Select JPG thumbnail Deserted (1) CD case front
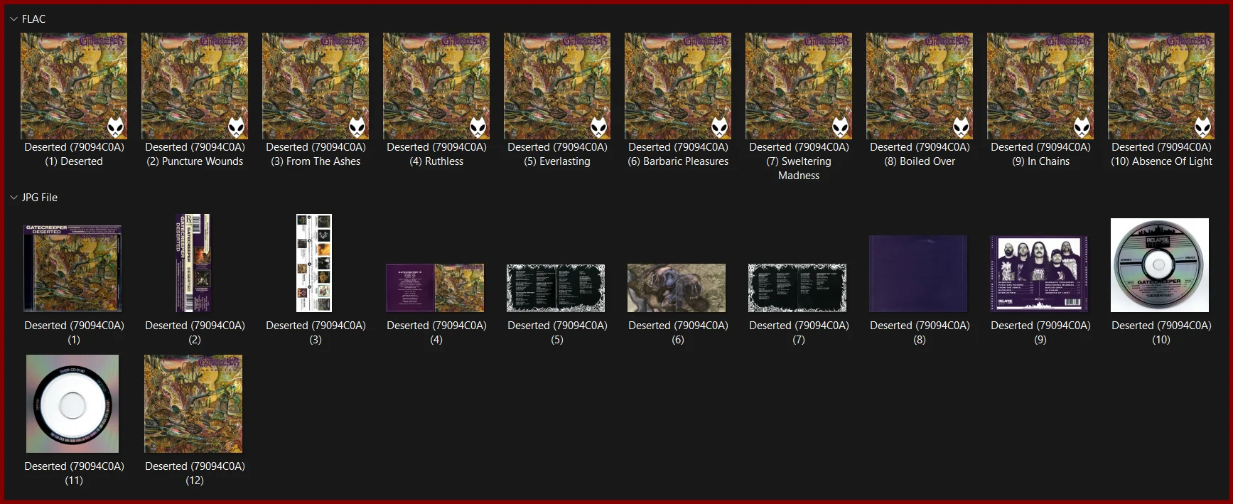The image size is (1233, 504). [x=72, y=268]
